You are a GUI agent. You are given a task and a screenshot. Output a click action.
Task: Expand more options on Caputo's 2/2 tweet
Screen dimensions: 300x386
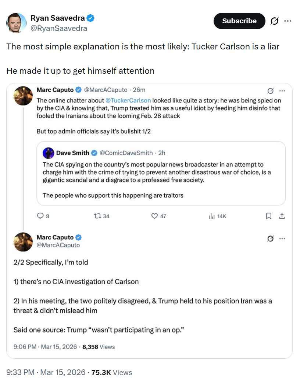point(282,239)
